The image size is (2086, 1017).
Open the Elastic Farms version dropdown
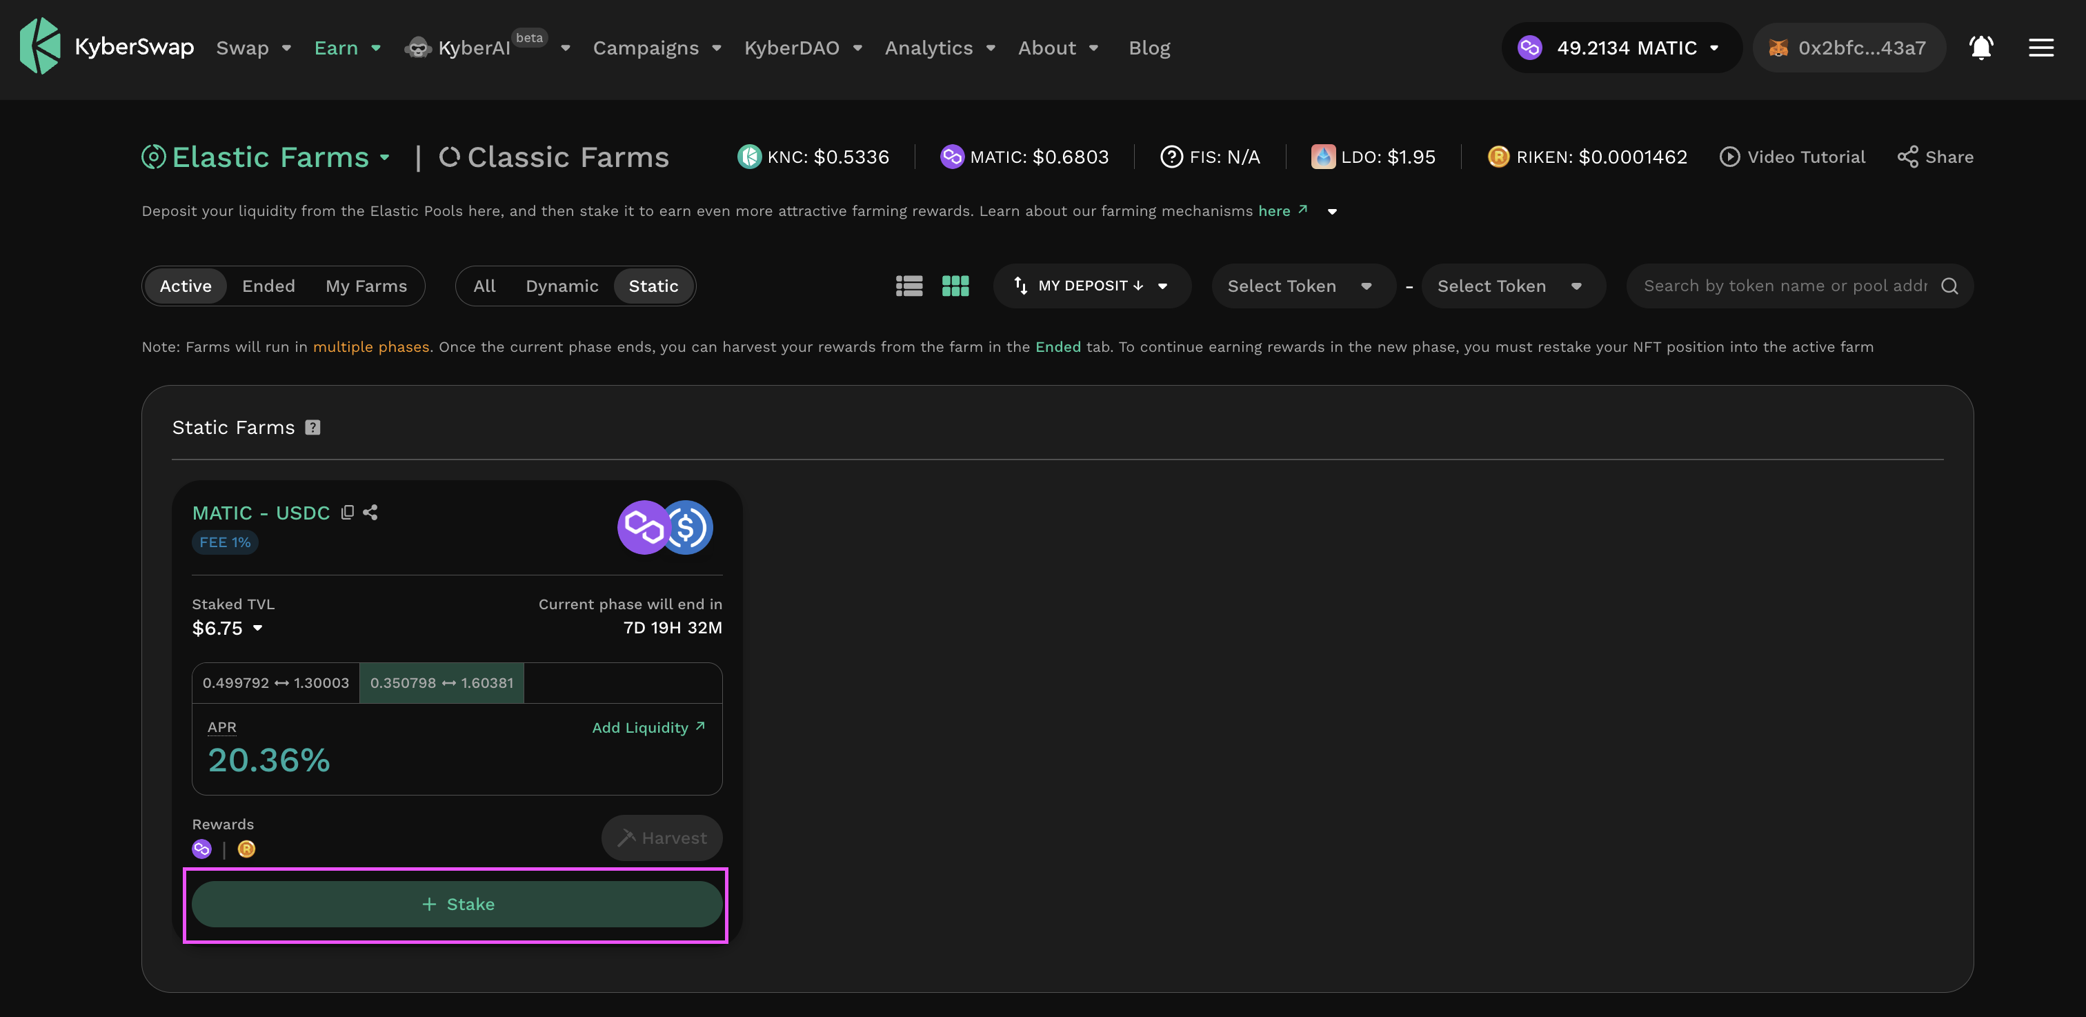[385, 157]
